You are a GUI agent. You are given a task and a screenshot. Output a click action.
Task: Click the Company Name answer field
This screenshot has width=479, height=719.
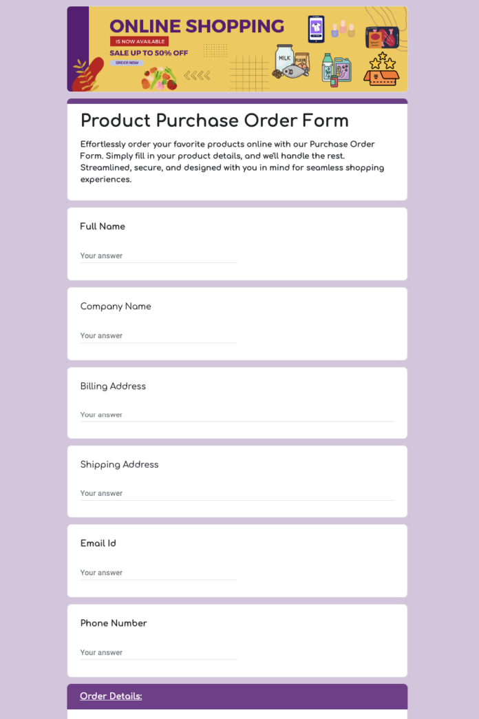158,335
